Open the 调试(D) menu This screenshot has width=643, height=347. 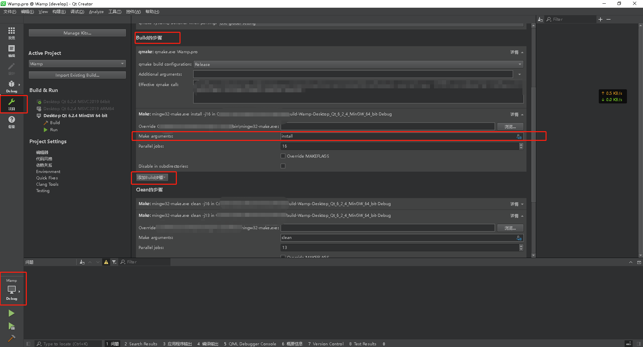click(x=77, y=12)
